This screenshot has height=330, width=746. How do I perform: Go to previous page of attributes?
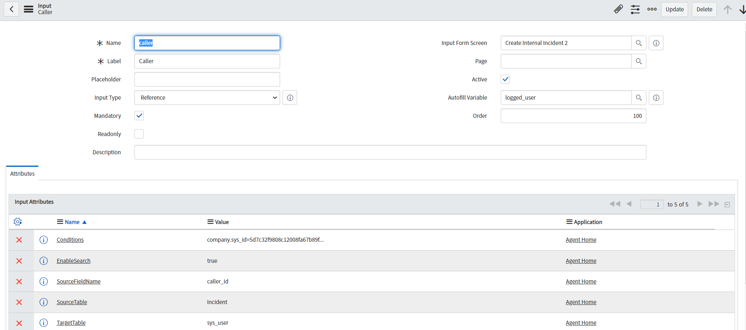pos(629,204)
